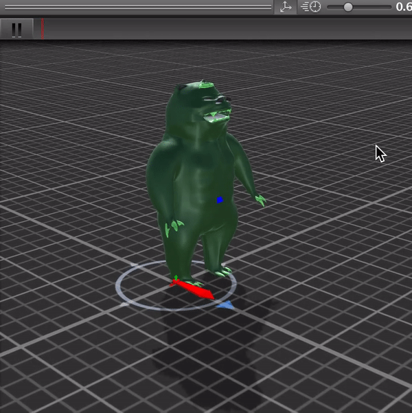Click the playback speed clock icon
The height and width of the screenshot is (413, 412).
click(x=311, y=7)
